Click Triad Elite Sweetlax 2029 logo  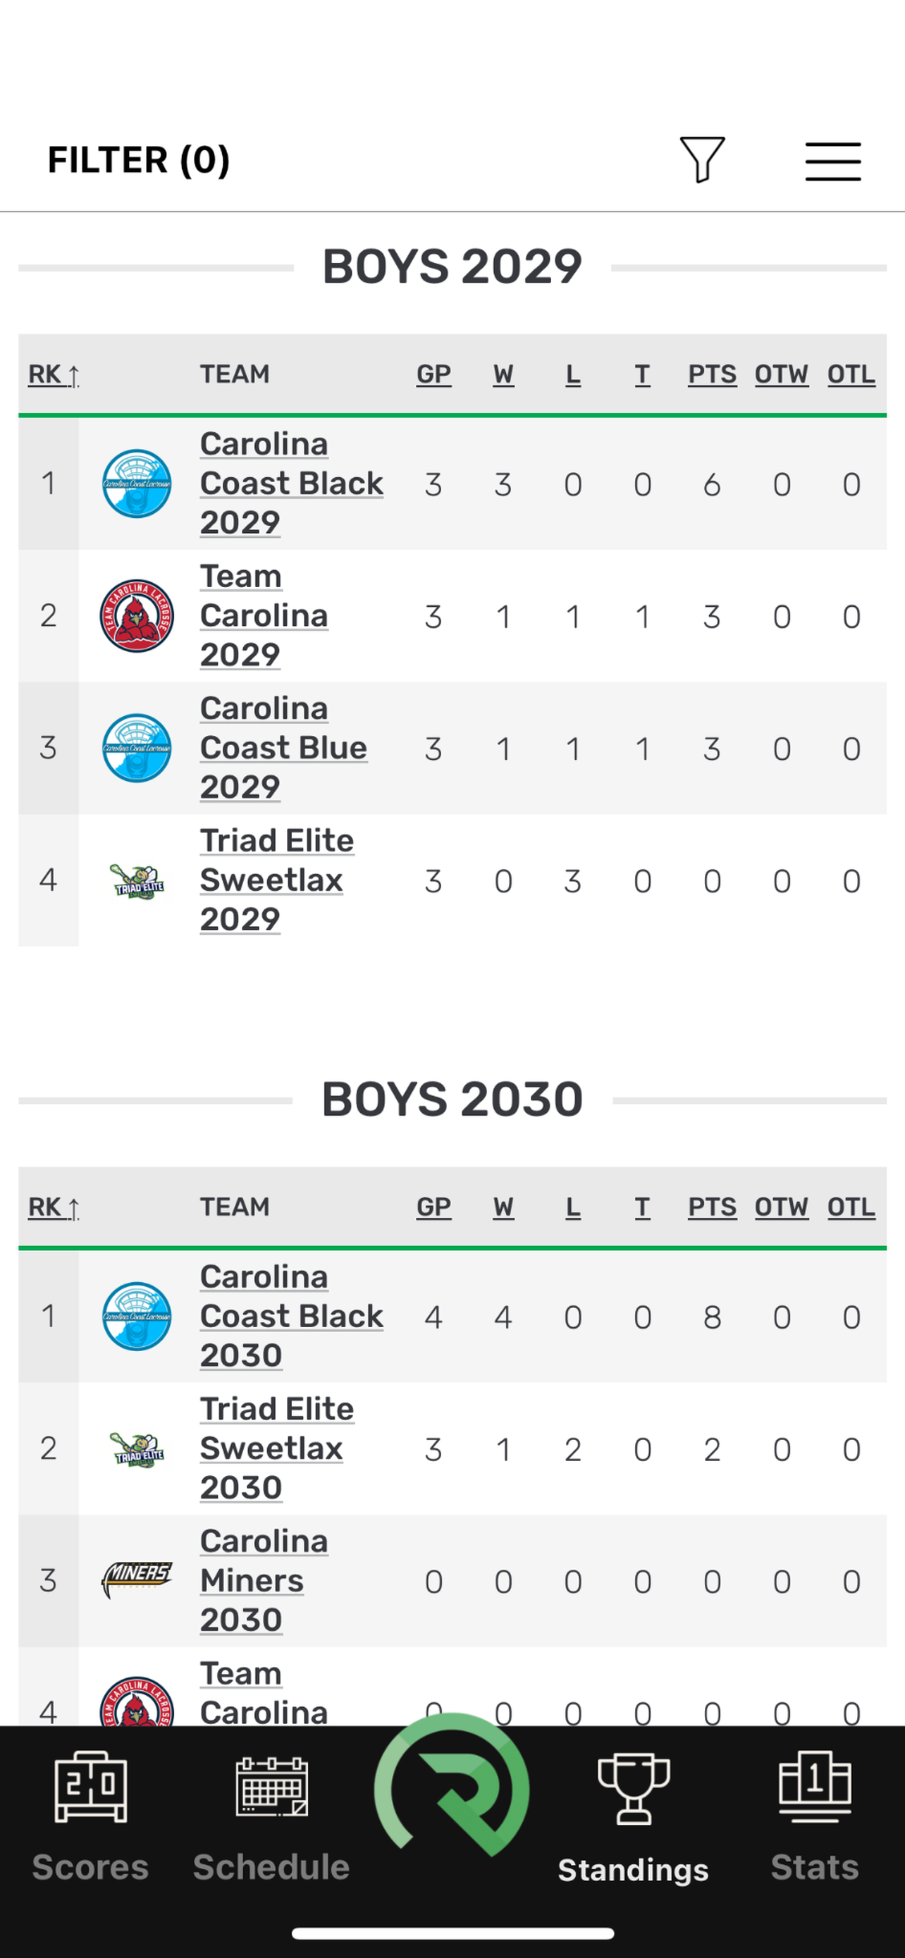(137, 881)
